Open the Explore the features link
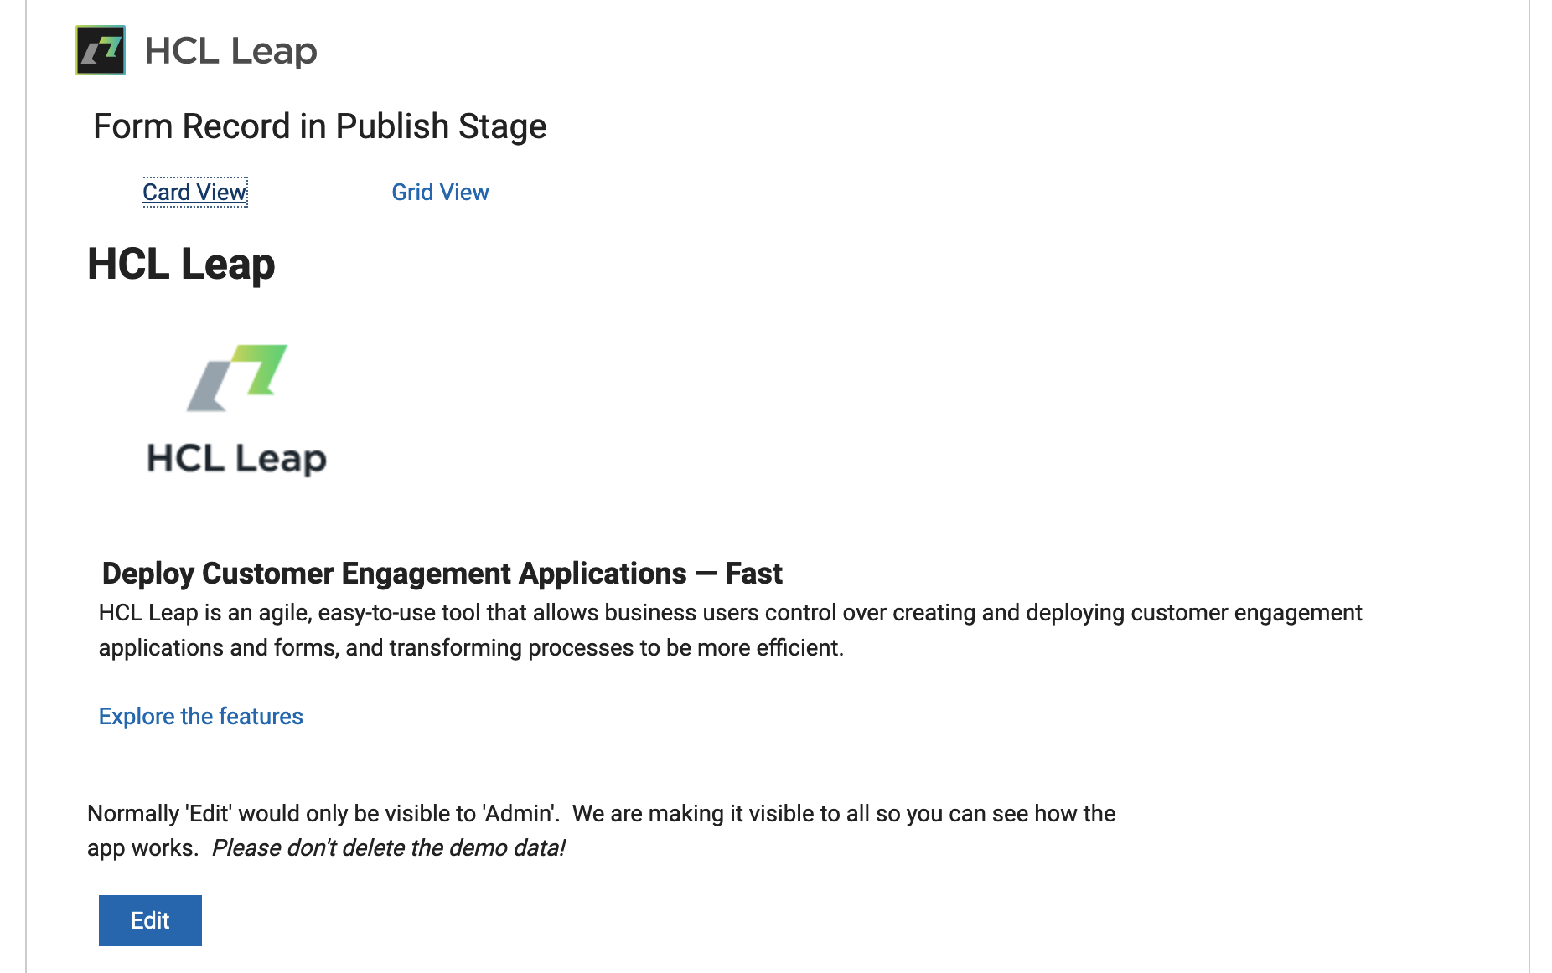 click(x=200, y=716)
